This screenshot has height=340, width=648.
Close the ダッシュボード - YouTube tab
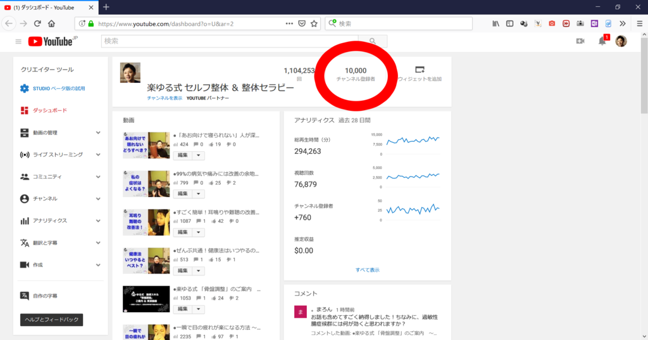pyautogui.click(x=91, y=8)
